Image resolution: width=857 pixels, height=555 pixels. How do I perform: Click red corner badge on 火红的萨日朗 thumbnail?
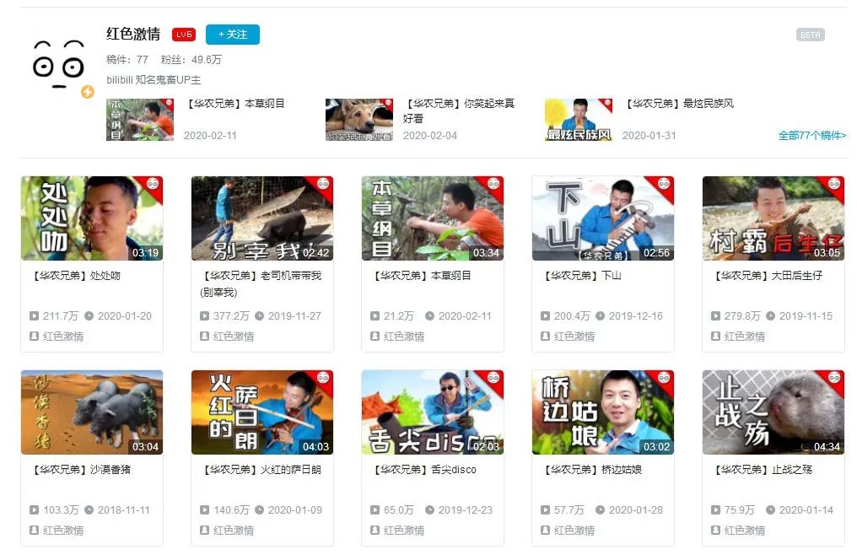pos(322,379)
